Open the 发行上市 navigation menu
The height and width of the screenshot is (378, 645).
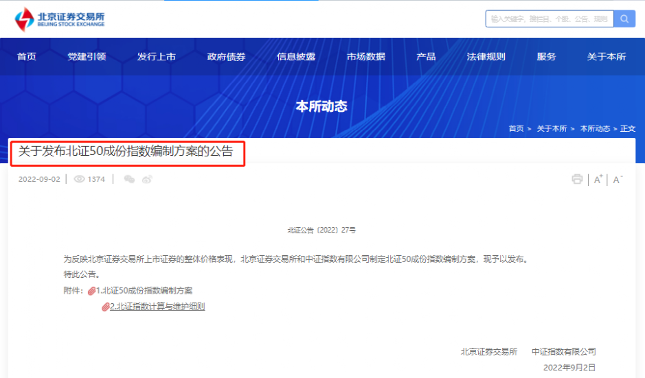157,57
